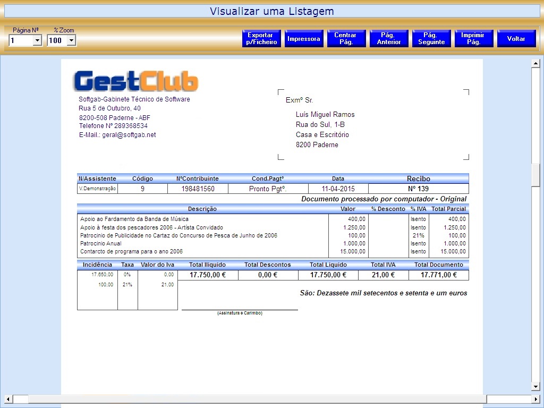The height and width of the screenshot is (408, 544).
Task: Click the Recibo Nº 139 cell
Action: point(418,189)
